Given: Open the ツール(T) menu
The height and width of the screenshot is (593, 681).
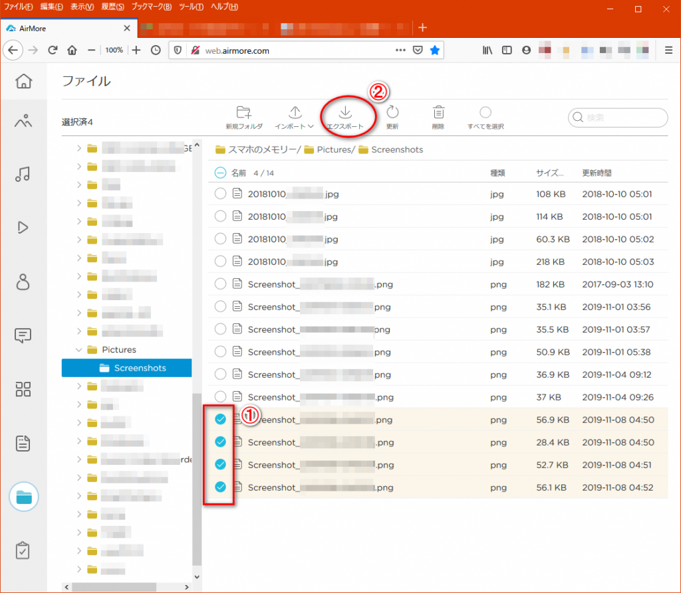Looking at the screenshot, I should [191, 7].
